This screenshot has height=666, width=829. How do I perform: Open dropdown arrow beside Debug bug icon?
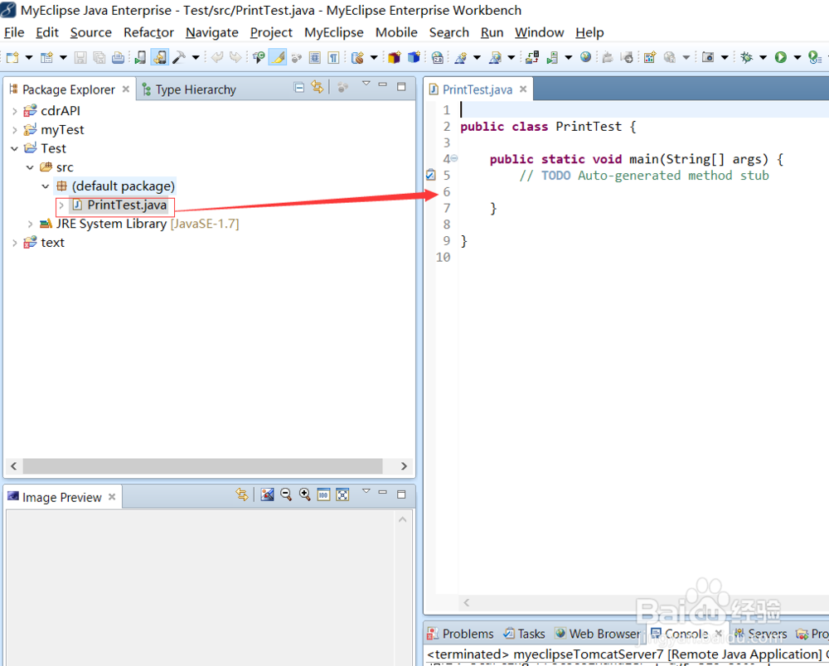click(x=763, y=57)
